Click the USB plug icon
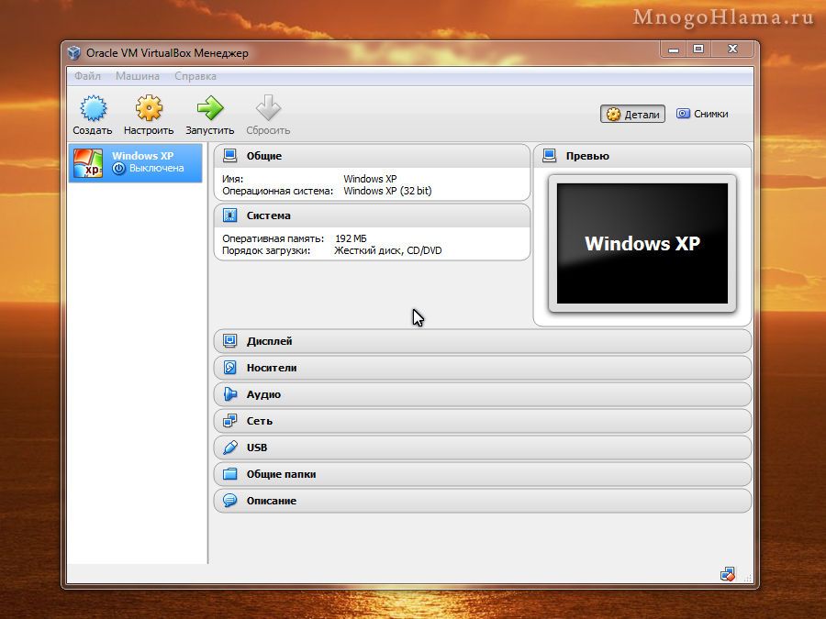Screen dimensions: 826x619 [229, 447]
